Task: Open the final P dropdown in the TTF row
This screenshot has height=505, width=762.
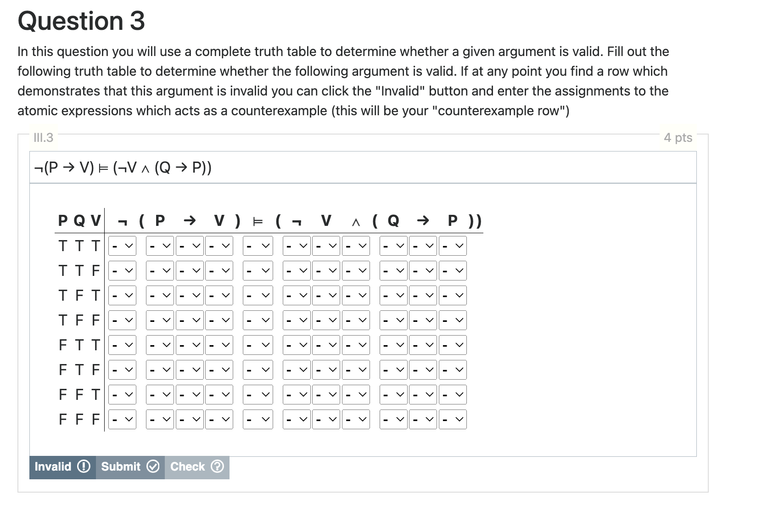Action: (x=452, y=270)
